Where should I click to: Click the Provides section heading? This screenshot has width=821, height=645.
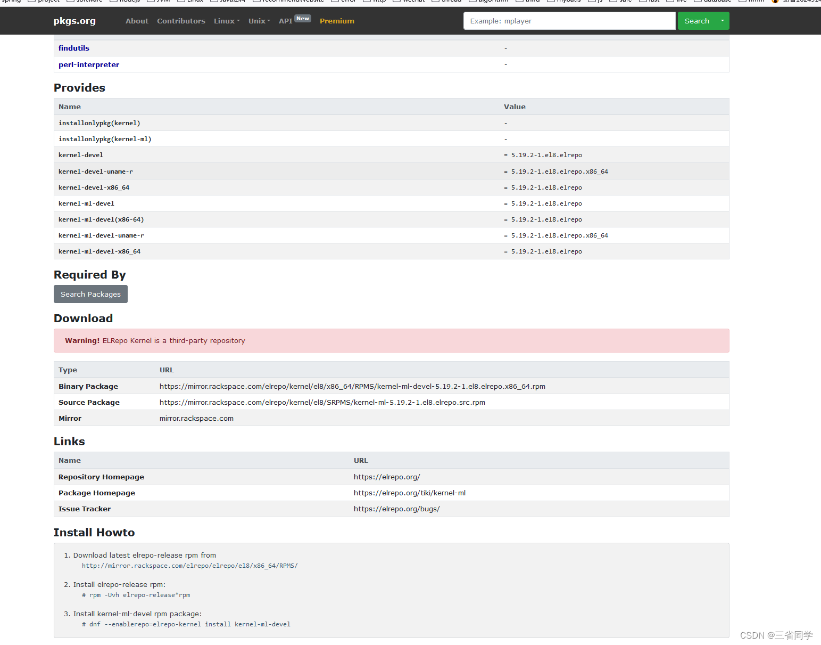(79, 87)
